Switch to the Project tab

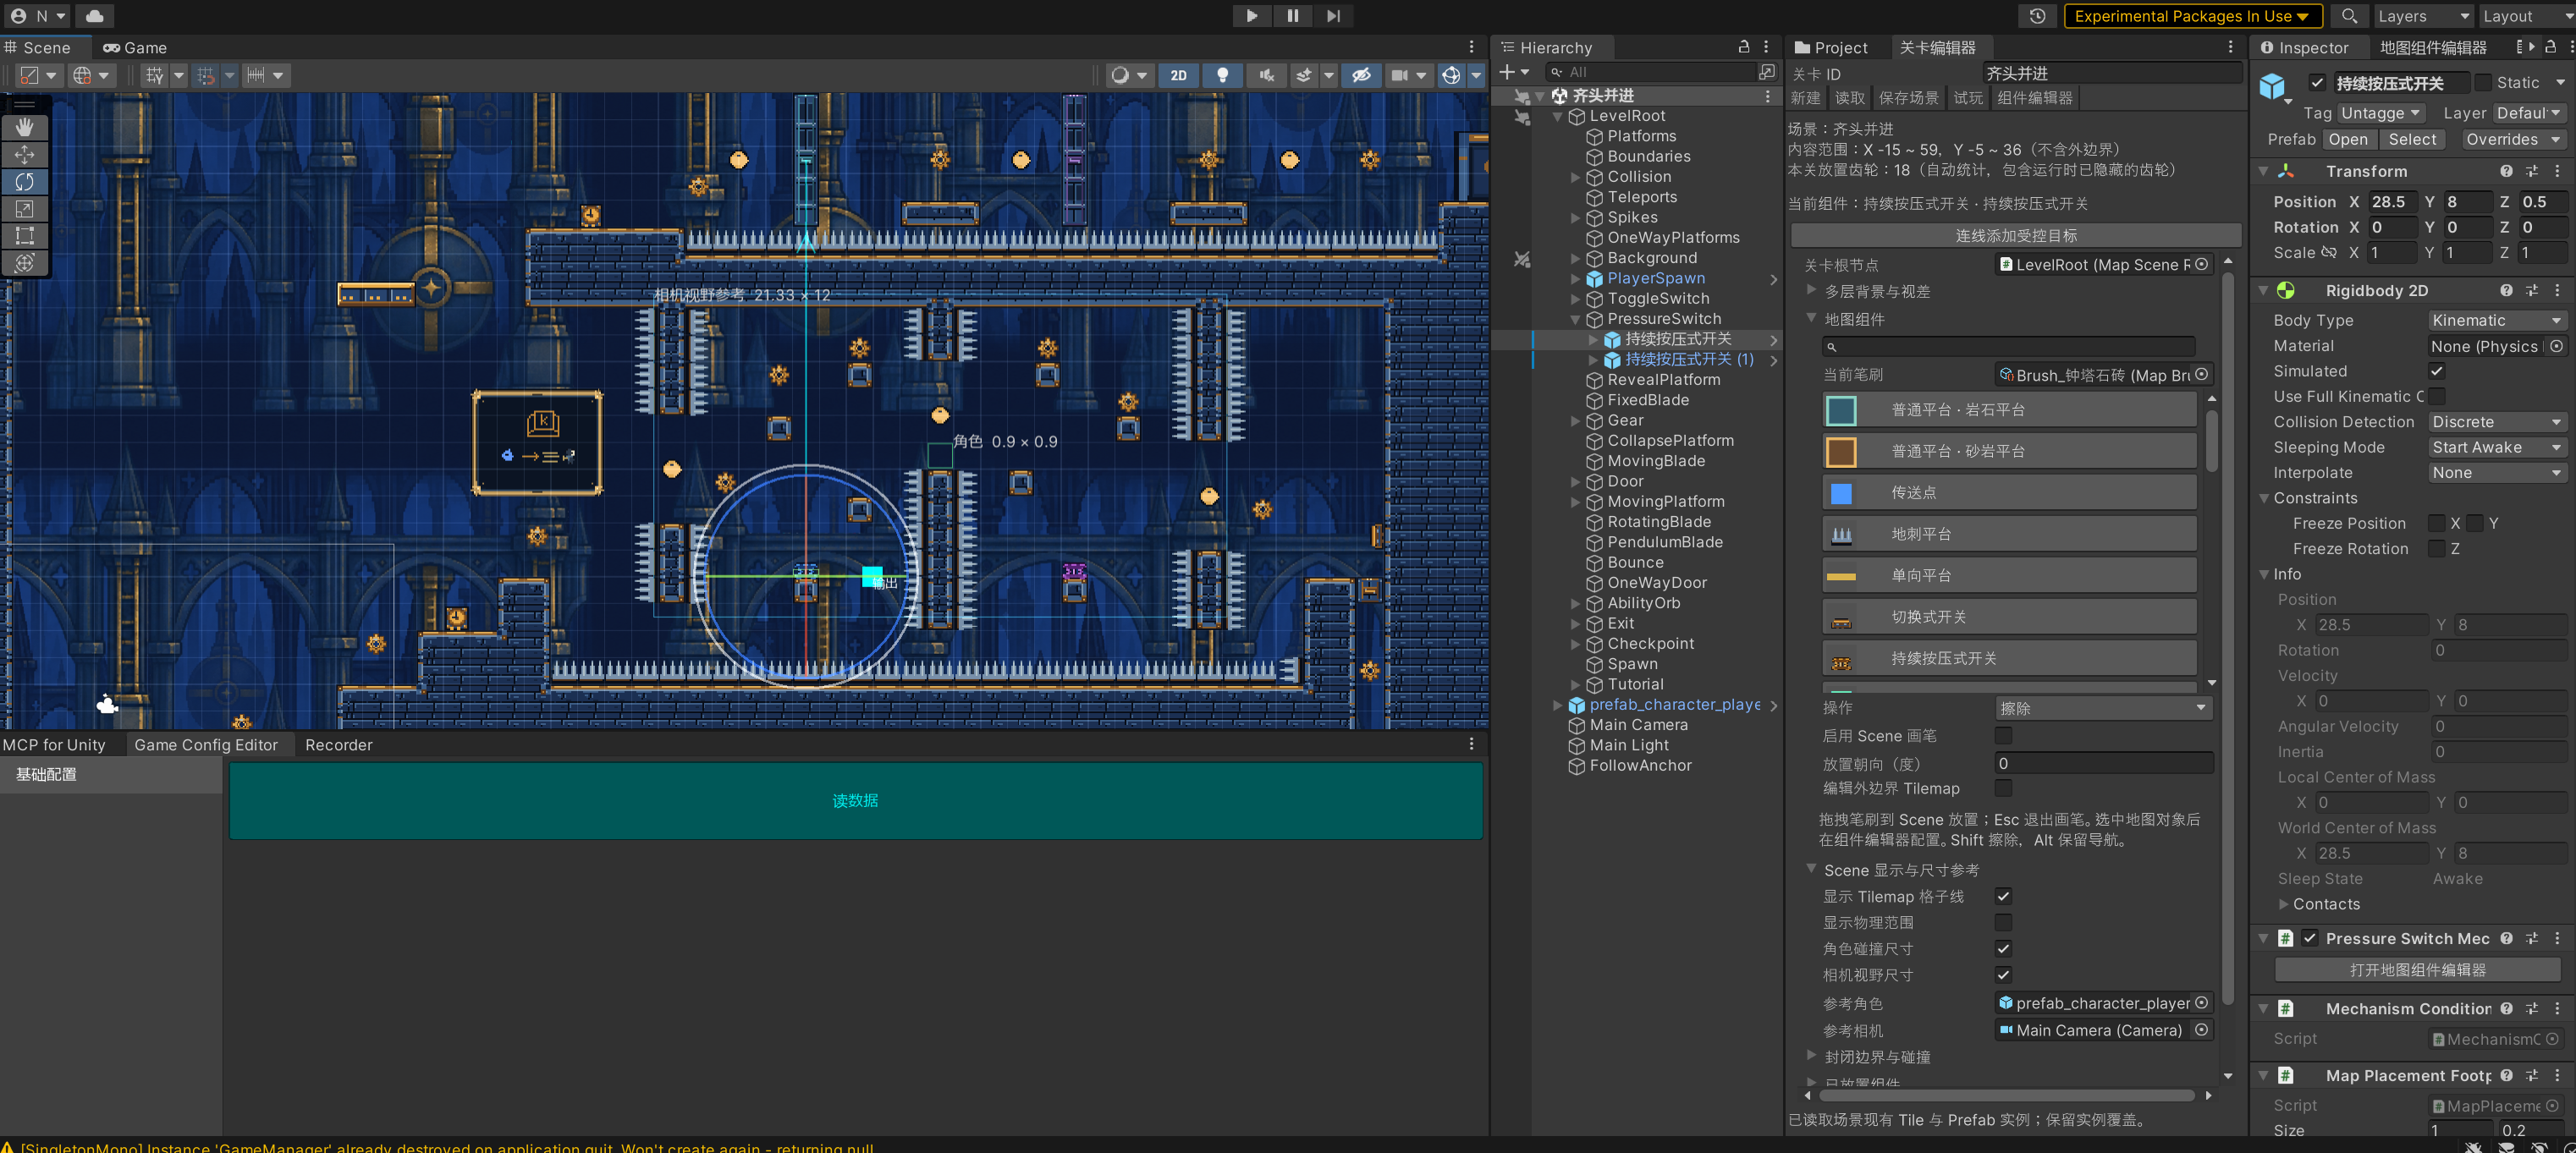(1831, 47)
